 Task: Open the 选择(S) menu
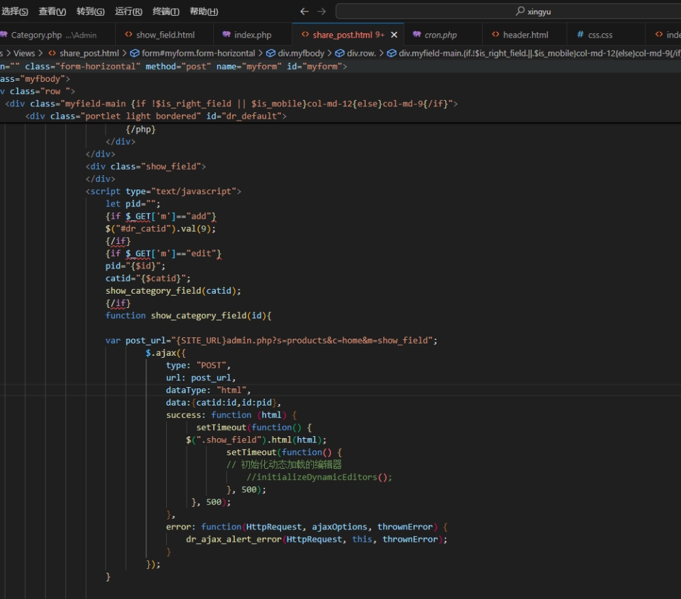(14, 12)
